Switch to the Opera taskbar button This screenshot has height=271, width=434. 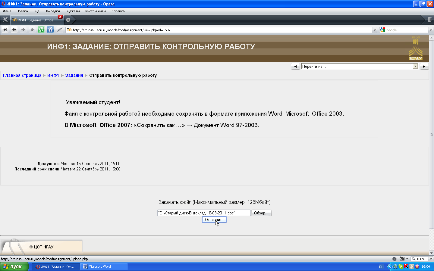coord(56,266)
